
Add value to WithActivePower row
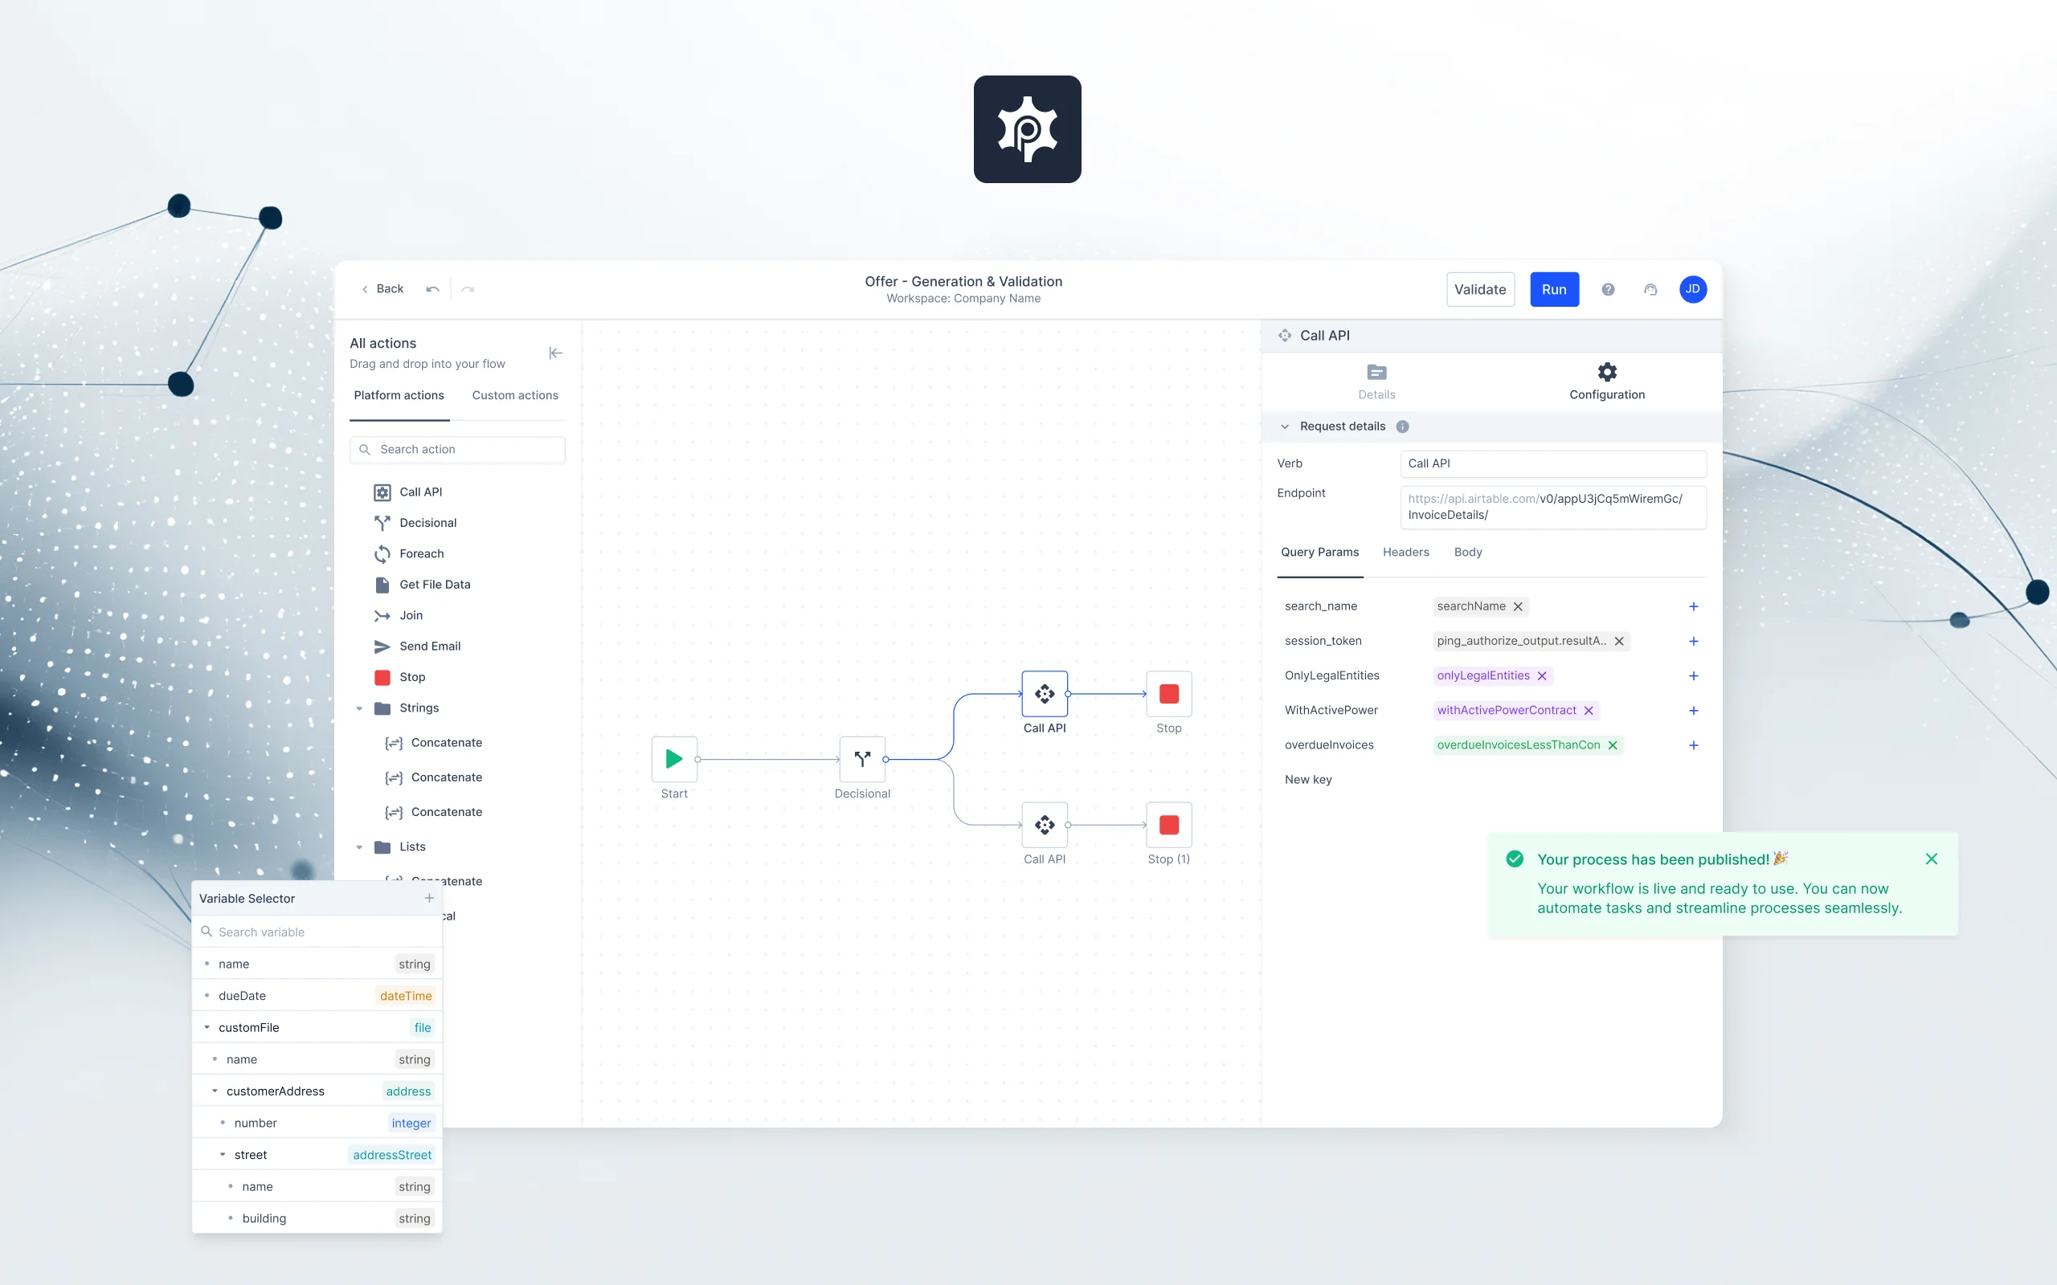1693,711
